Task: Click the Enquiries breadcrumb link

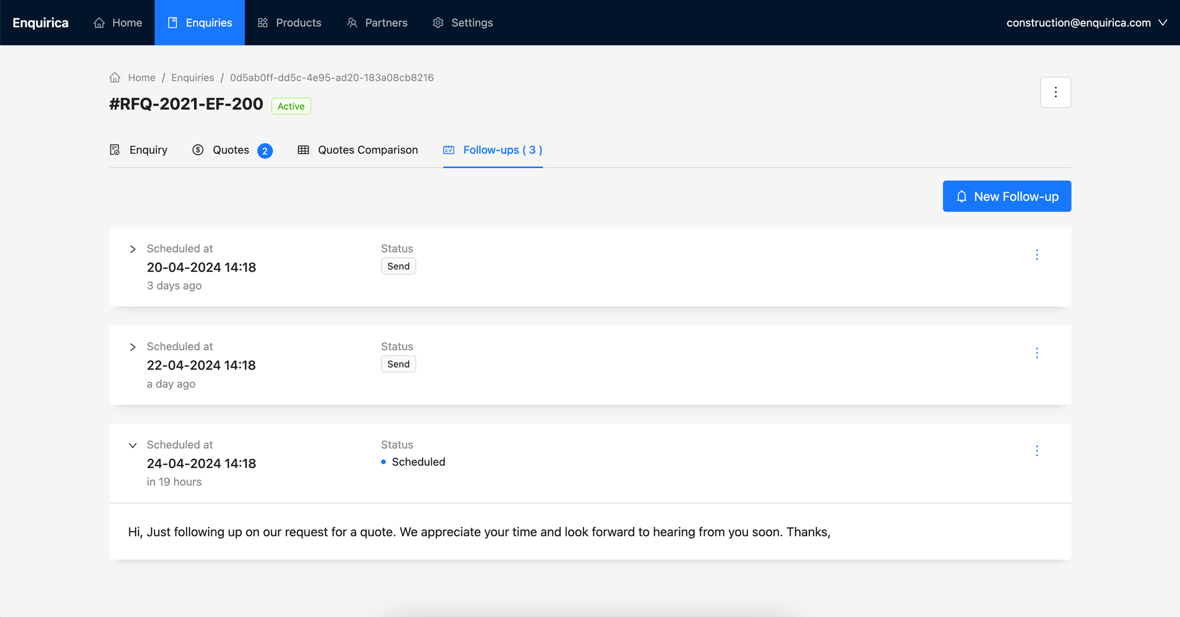Action: 192,78
